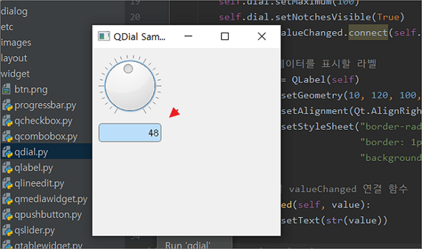422x249 pixels.
Task: Click setText(str(value)) line in the editor
Action: (x=334, y=220)
